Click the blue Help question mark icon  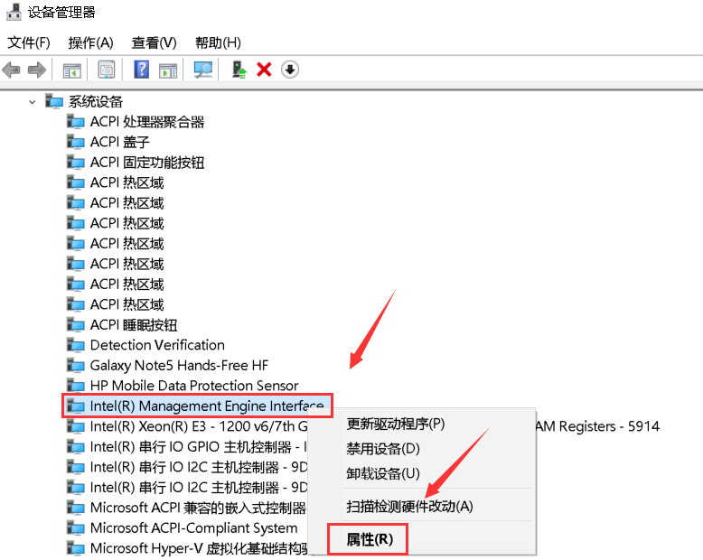(x=142, y=70)
